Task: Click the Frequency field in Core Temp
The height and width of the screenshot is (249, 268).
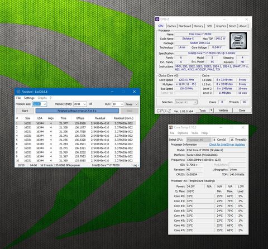Action: (x=216, y=160)
